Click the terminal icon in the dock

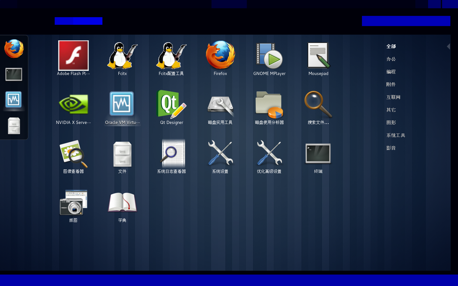click(x=14, y=74)
